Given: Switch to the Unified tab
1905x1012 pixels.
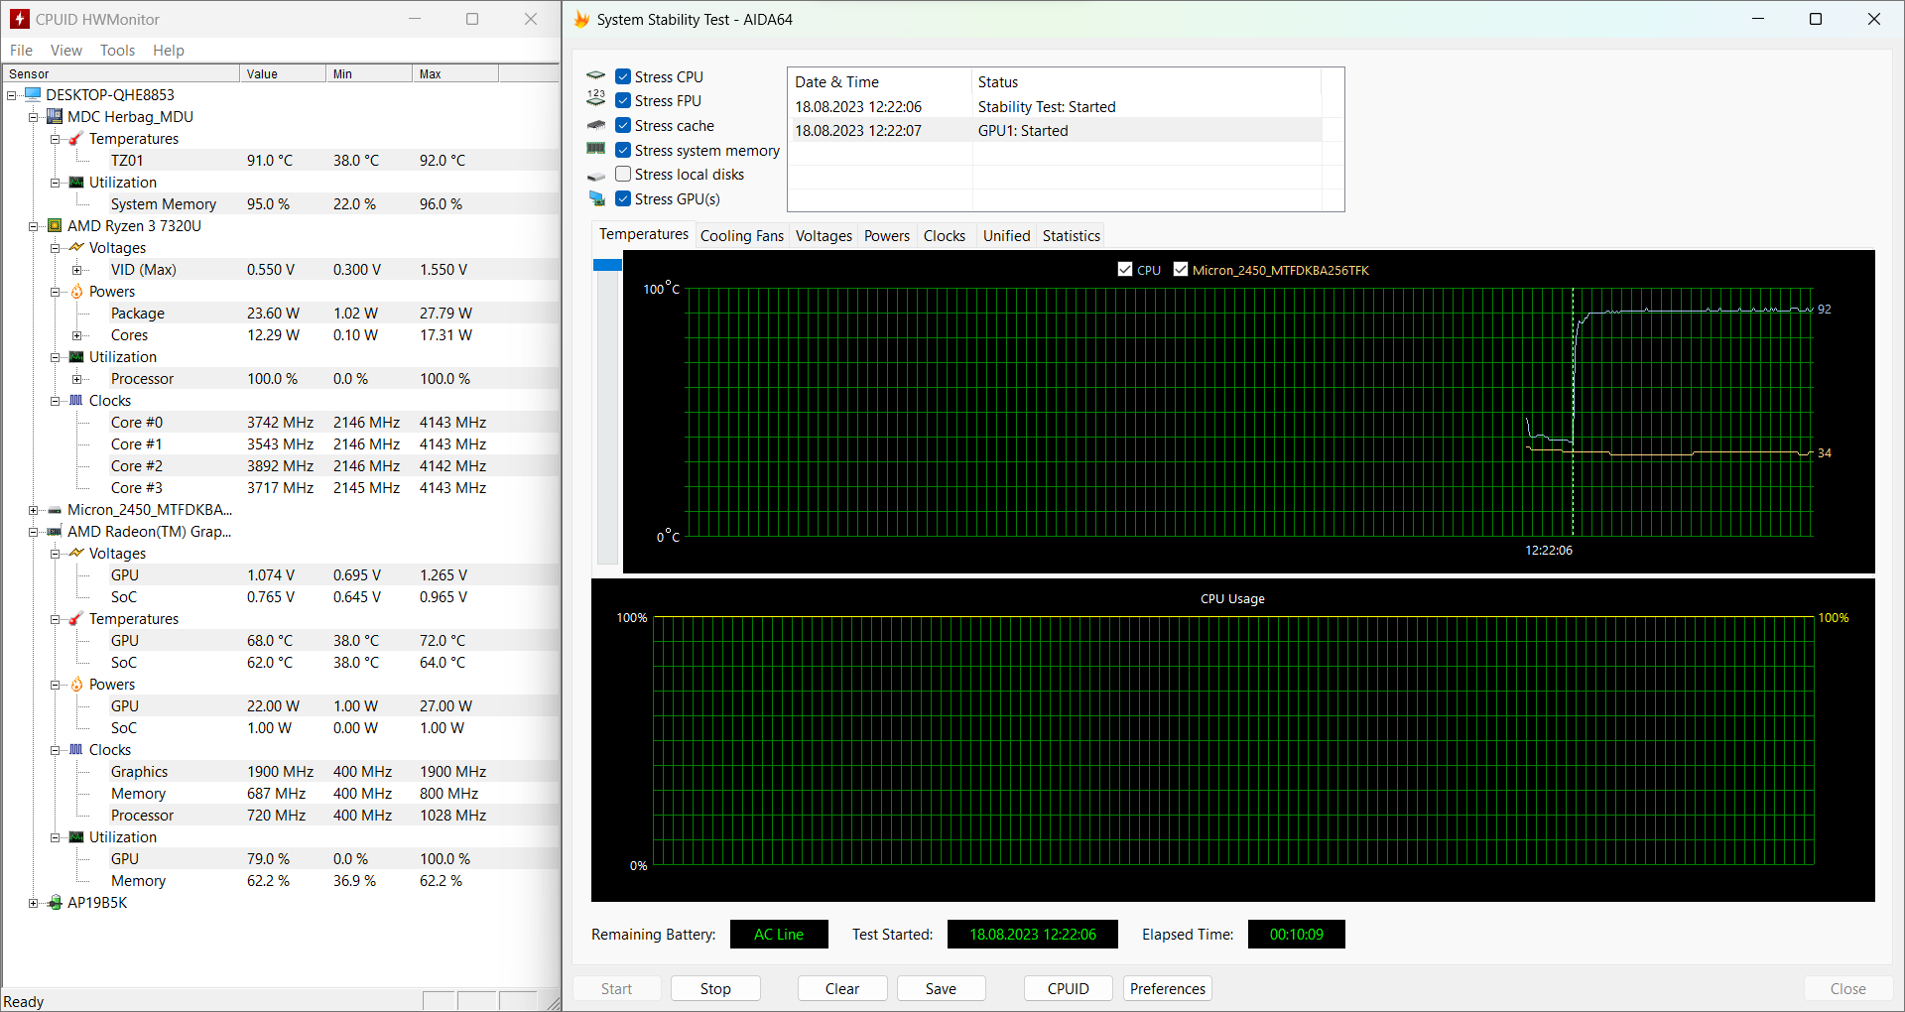Looking at the screenshot, I should coord(1006,236).
